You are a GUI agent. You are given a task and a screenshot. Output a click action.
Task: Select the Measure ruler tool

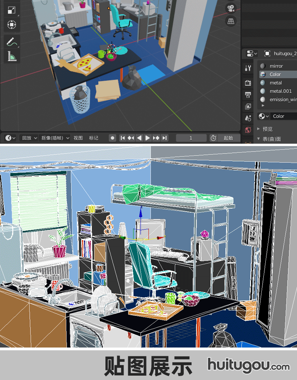tap(11, 56)
